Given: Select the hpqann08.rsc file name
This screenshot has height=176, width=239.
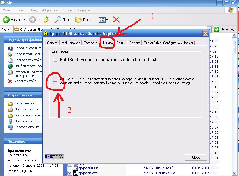Looking at the screenshot, I should (88, 168).
